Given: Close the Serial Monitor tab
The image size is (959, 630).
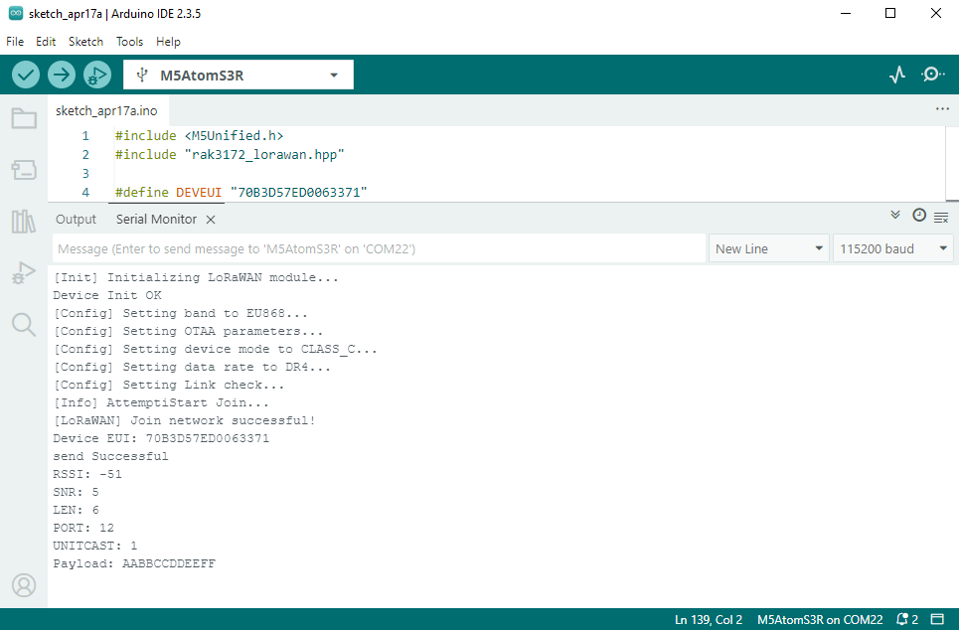Looking at the screenshot, I should [x=211, y=220].
